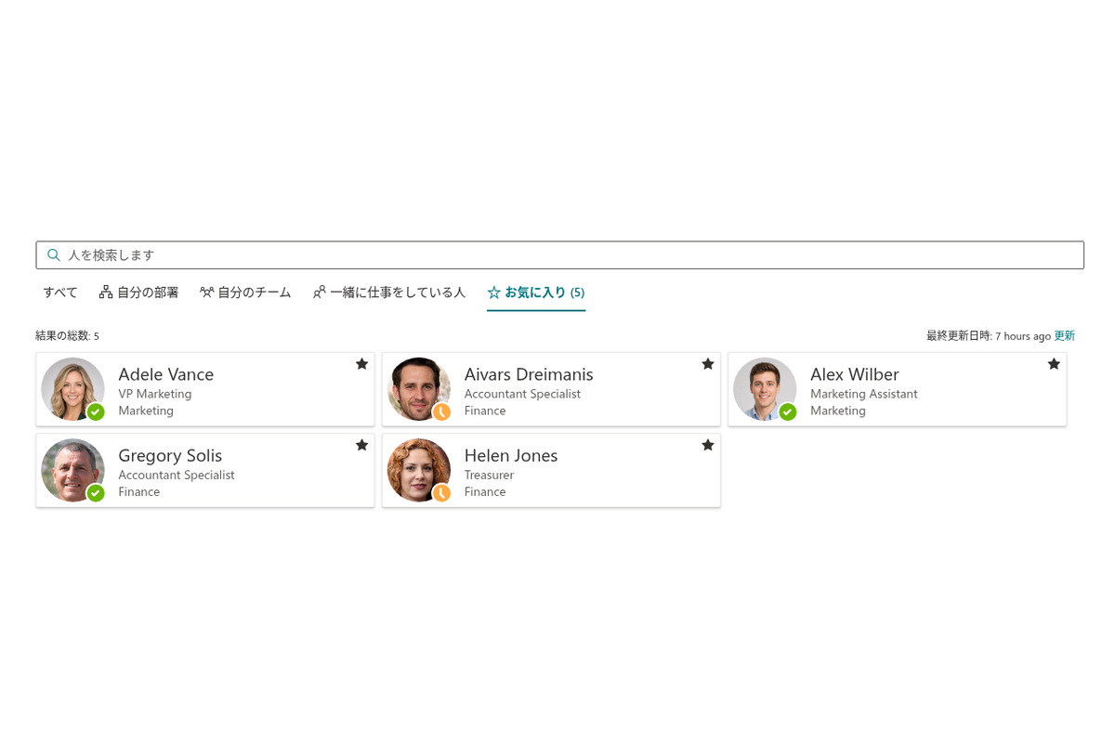Click the name Helen Jones
This screenshot has height=743, width=1115.
pyautogui.click(x=511, y=455)
